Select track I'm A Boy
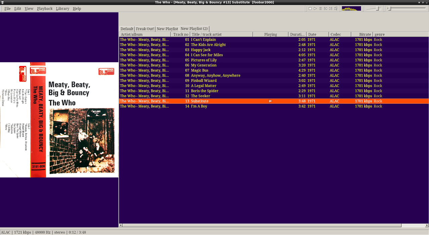The height and width of the screenshot is (235, 429). [274, 106]
